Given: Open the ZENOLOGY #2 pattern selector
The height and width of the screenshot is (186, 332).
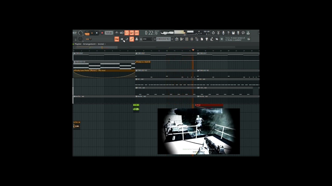Looking at the screenshot, I should pos(163,39).
